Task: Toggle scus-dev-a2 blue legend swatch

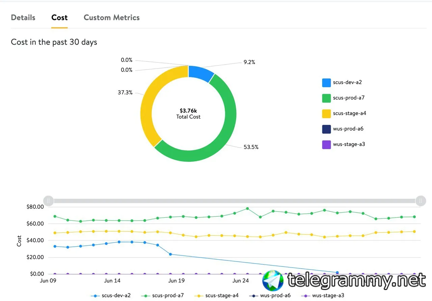Action: [x=326, y=83]
